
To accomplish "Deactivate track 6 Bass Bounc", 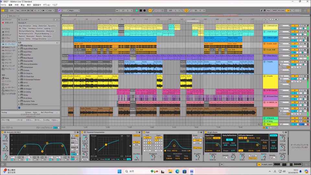I will click(295, 56).
